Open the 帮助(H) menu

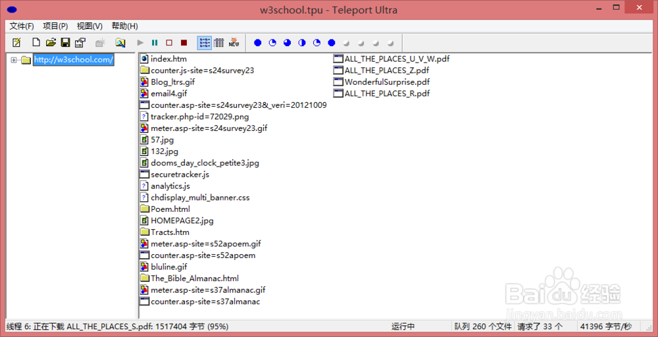124,26
